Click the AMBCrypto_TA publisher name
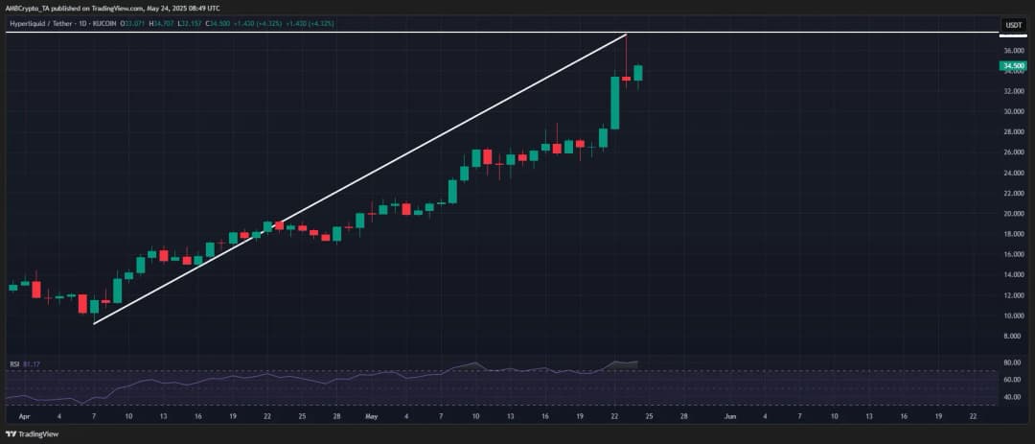Viewport: 1035px width, 444px height. (x=30, y=5)
